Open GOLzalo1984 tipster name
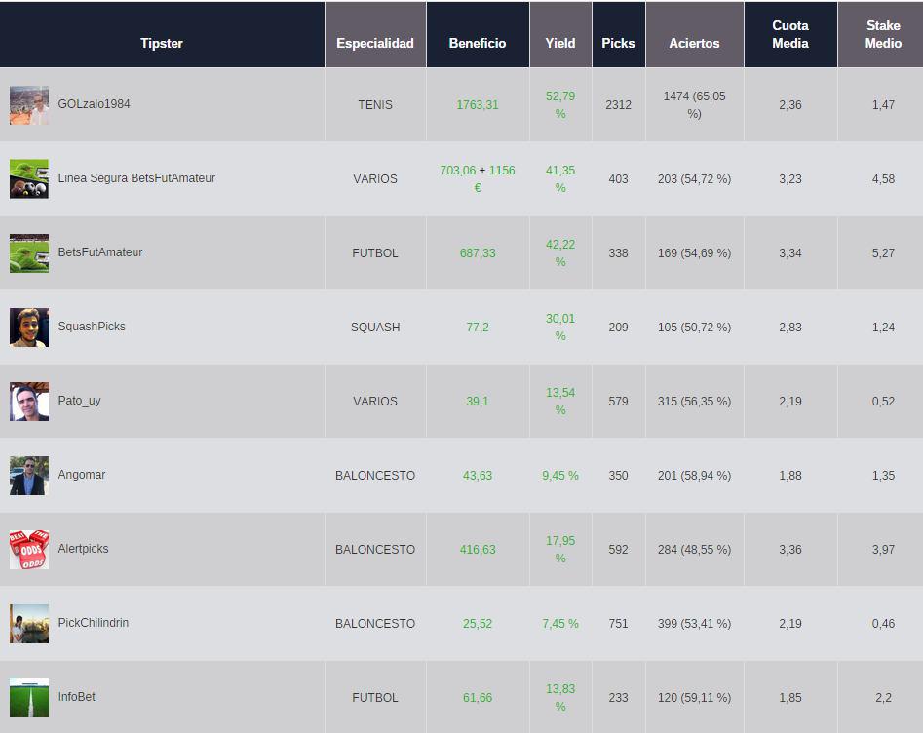The height and width of the screenshot is (733, 923). click(x=95, y=104)
